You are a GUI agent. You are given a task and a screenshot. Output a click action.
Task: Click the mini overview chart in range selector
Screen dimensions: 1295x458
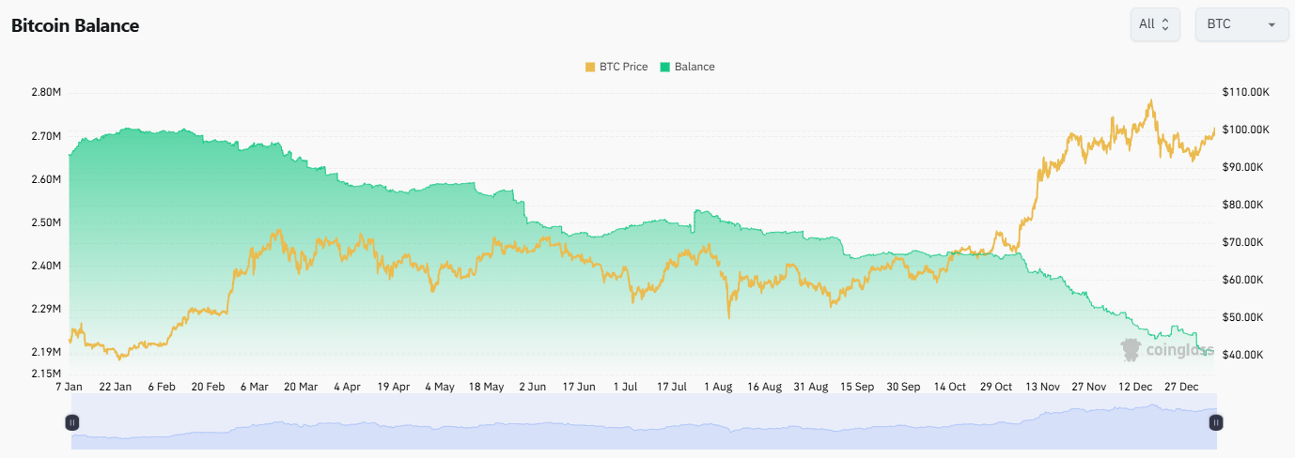click(x=643, y=427)
